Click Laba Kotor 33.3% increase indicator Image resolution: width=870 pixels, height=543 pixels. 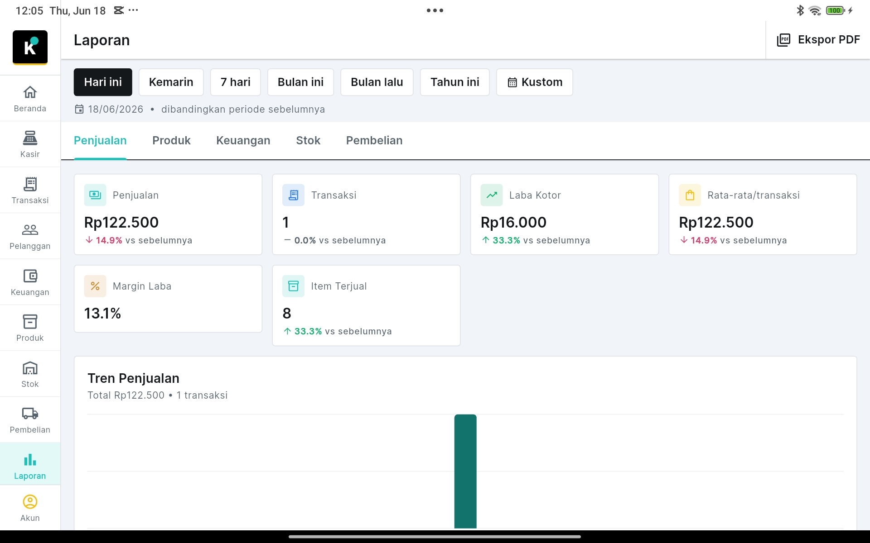[x=501, y=240]
